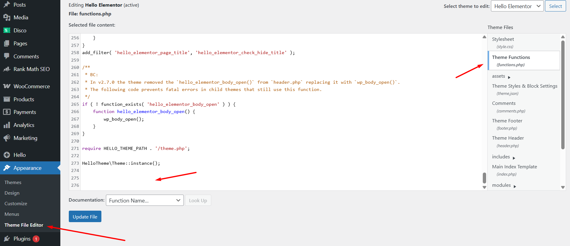Open Rank Math SEO via its icon
The width and height of the screenshot is (570, 246).
click(x=7, y=69)
